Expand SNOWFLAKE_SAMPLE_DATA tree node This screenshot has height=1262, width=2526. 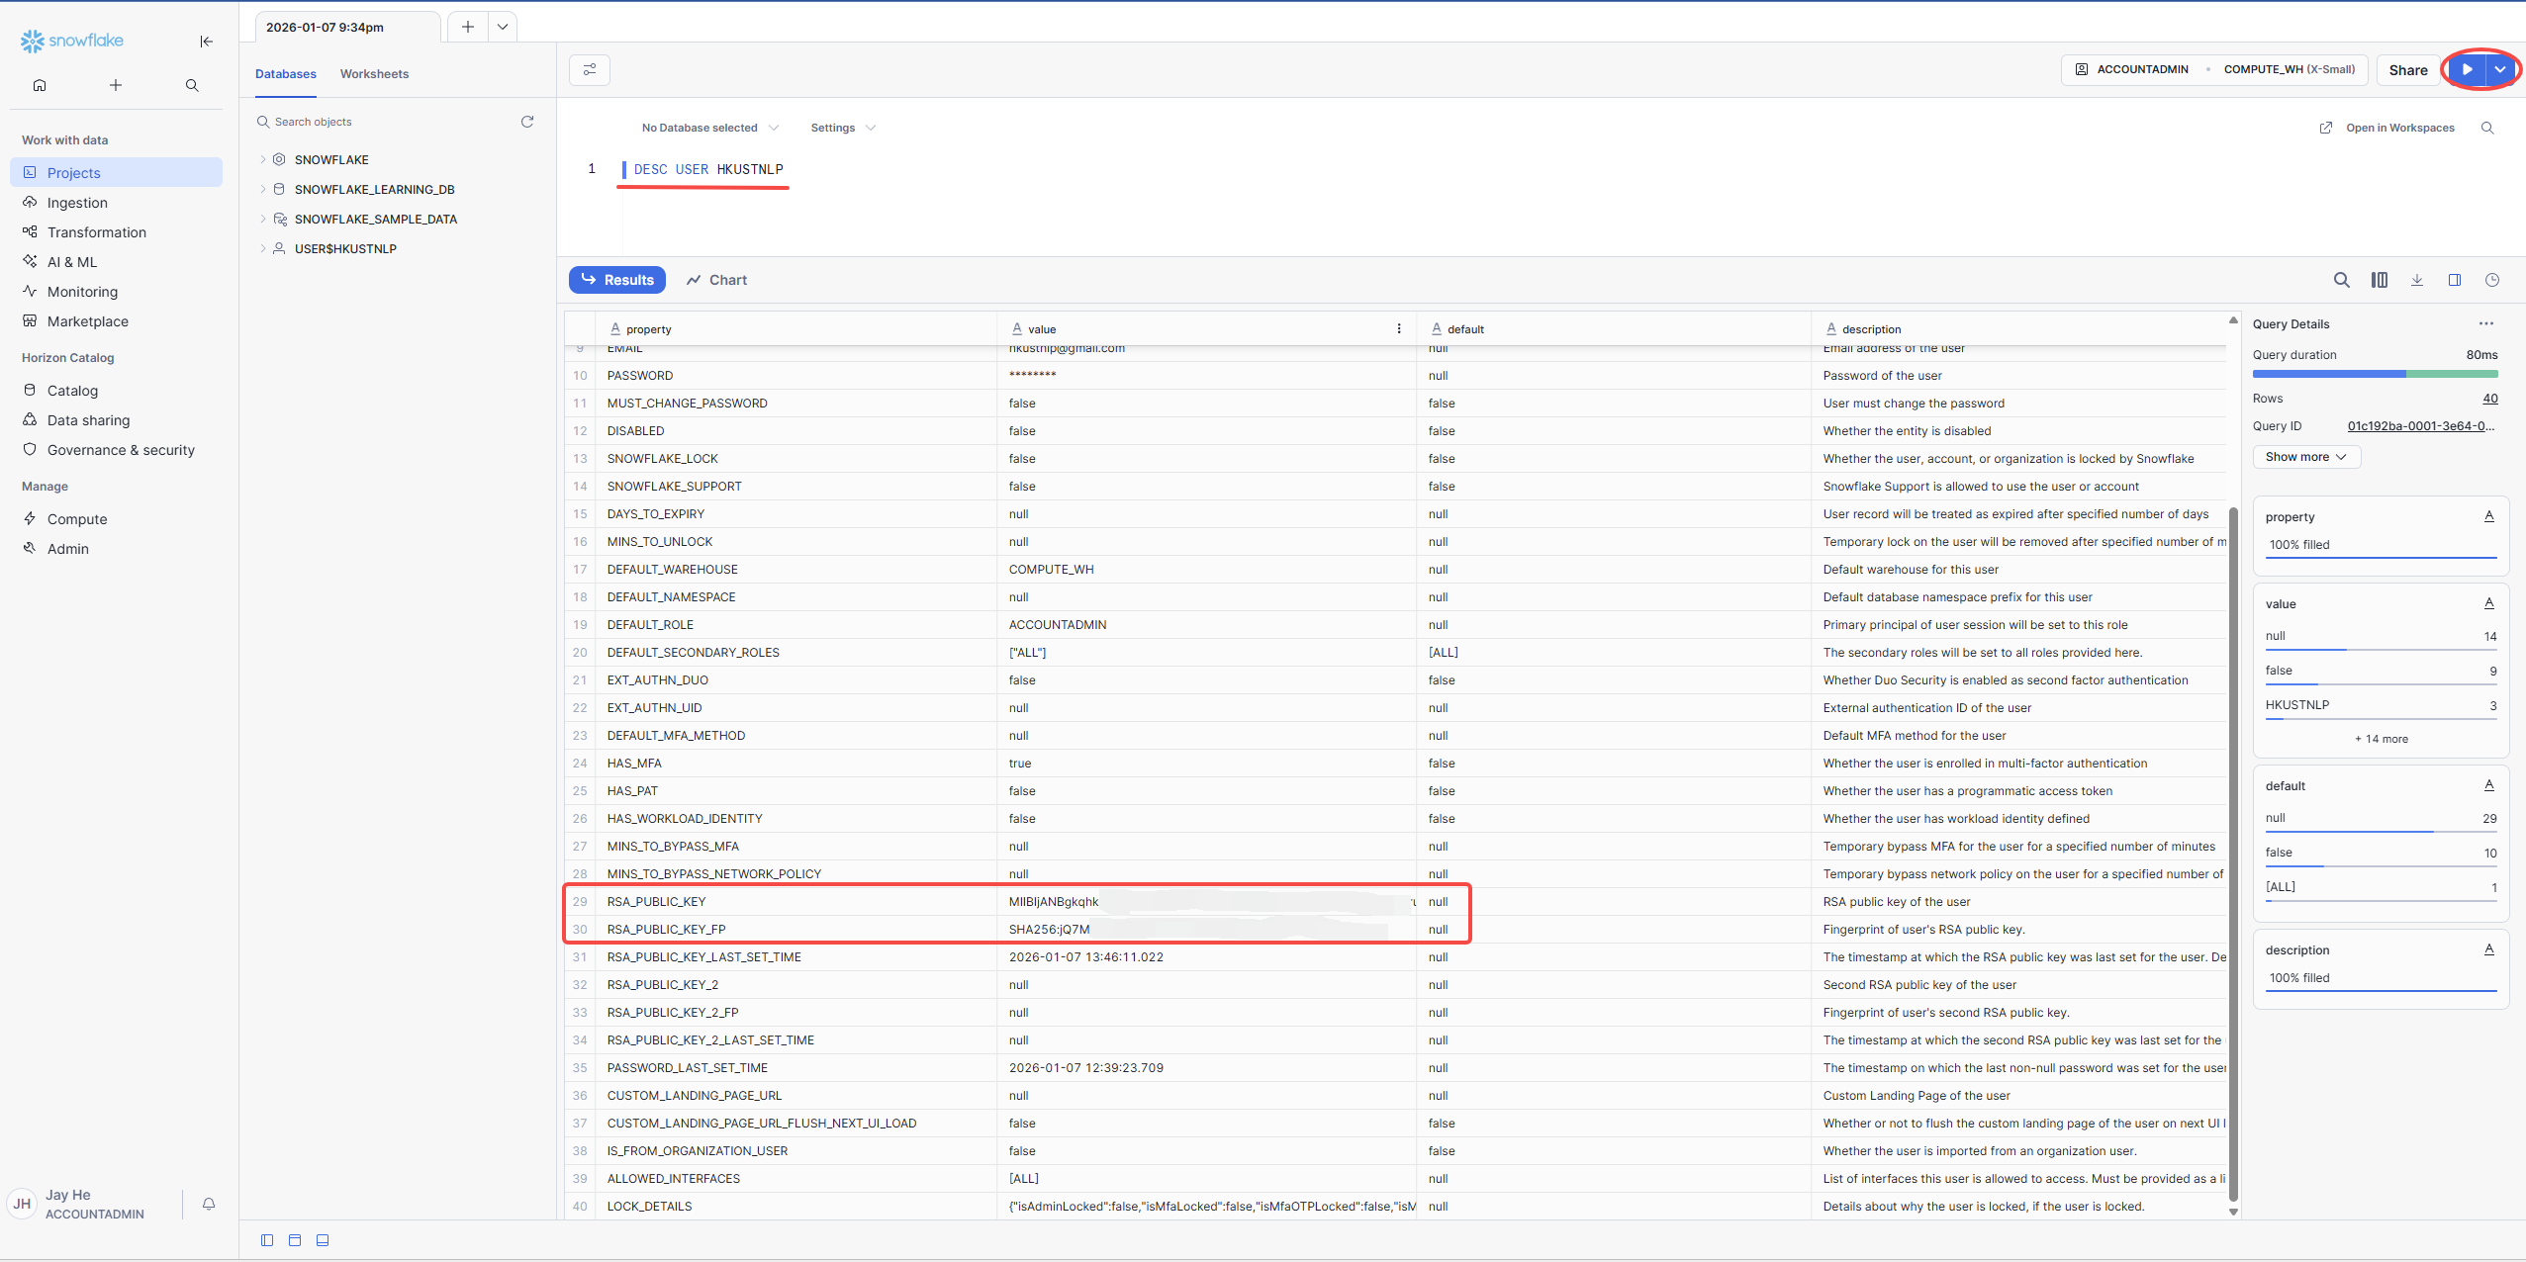coord(262,219)
